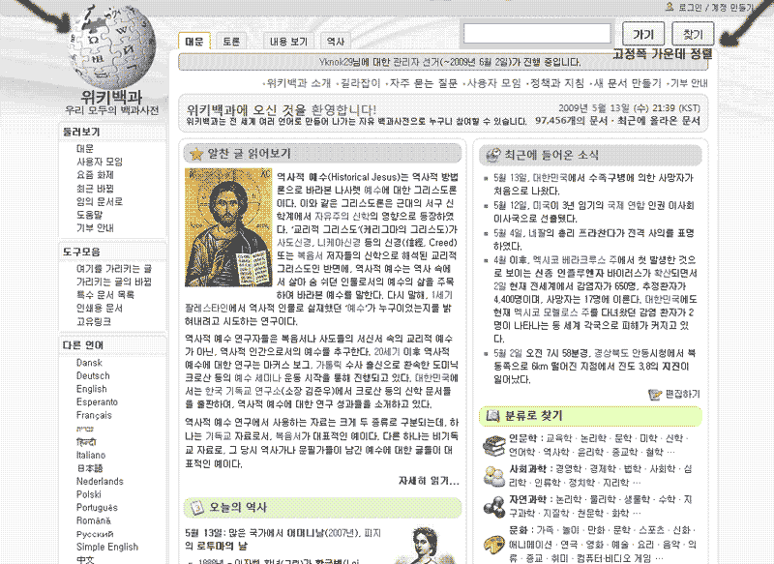Click the painter palette icon for 문화
This screenshot has height=564, width=774.
(x=493, y=545)
